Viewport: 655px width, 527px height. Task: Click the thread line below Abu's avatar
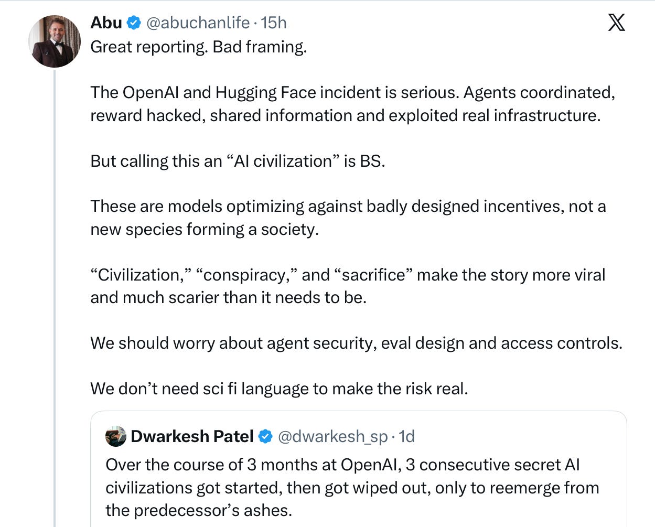click(x=55, y=298)
